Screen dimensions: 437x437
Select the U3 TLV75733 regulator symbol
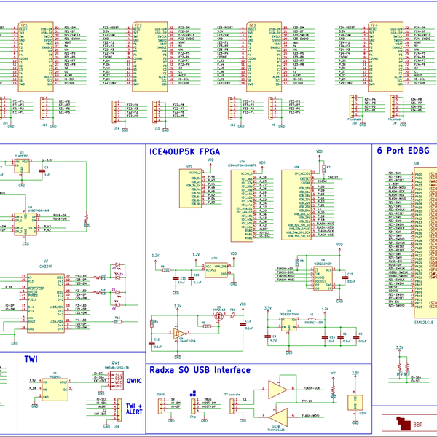point(22,166)
